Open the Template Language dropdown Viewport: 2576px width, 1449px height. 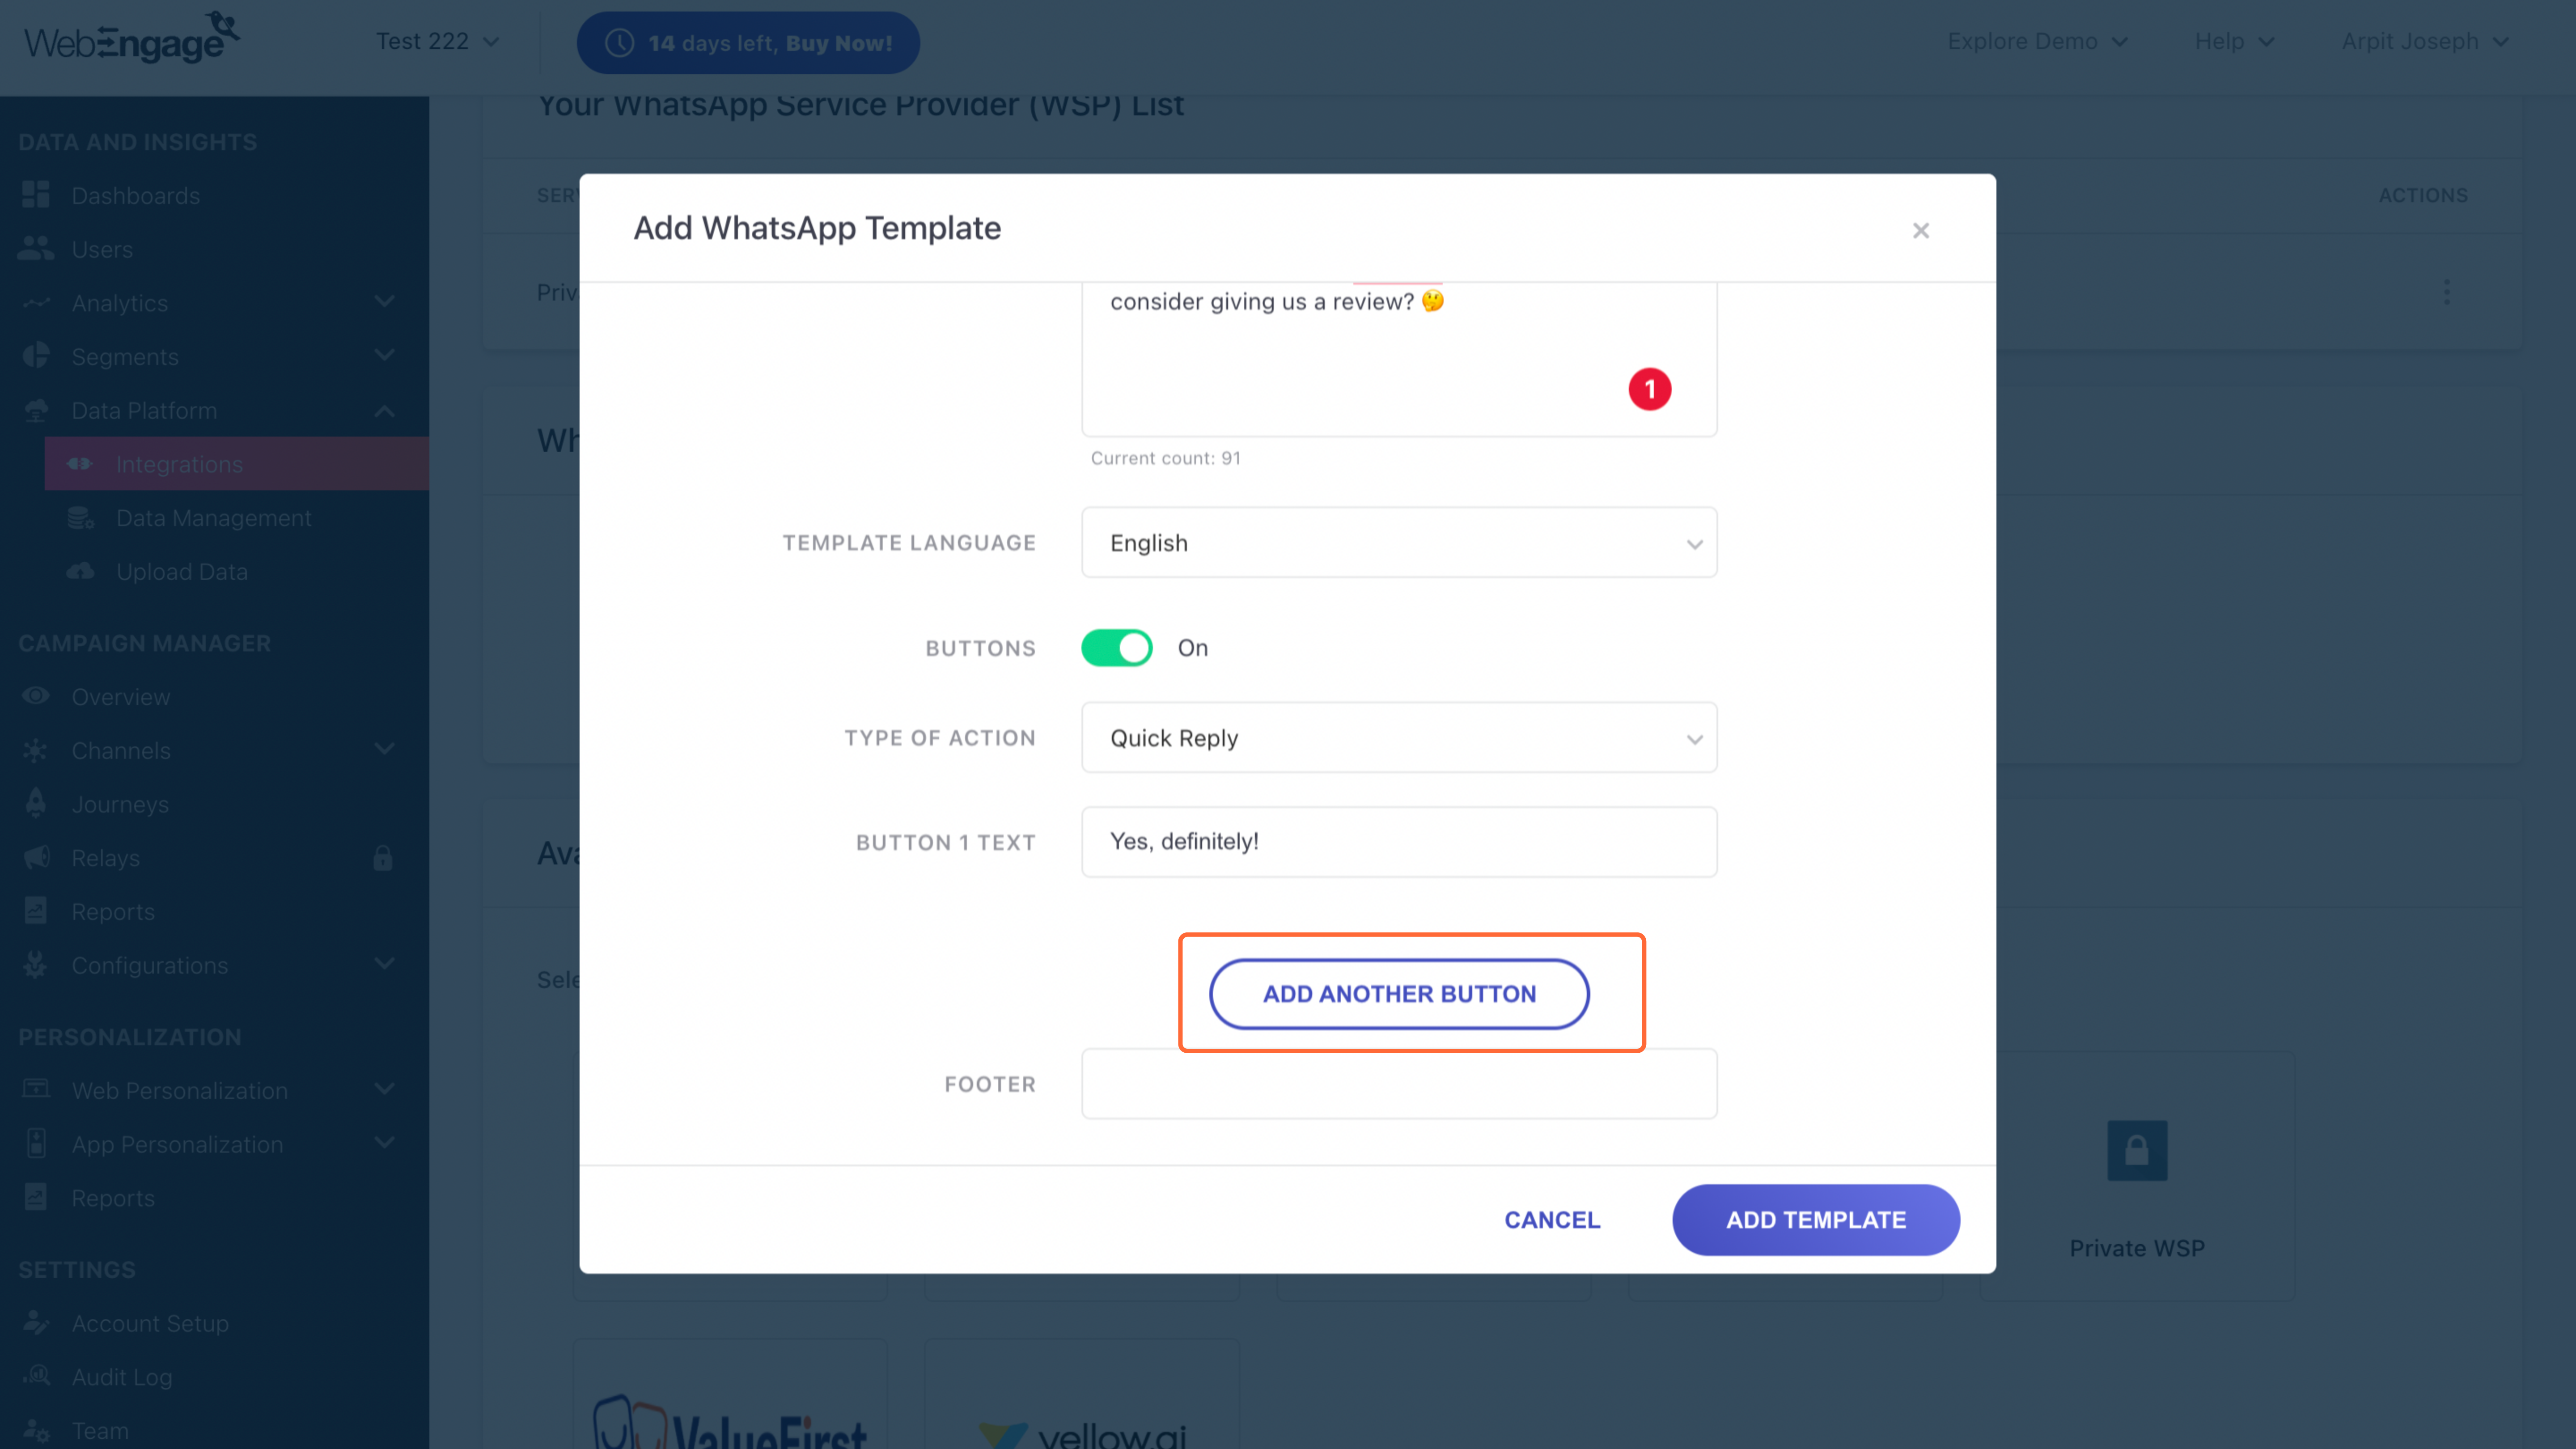(1399, 543)
